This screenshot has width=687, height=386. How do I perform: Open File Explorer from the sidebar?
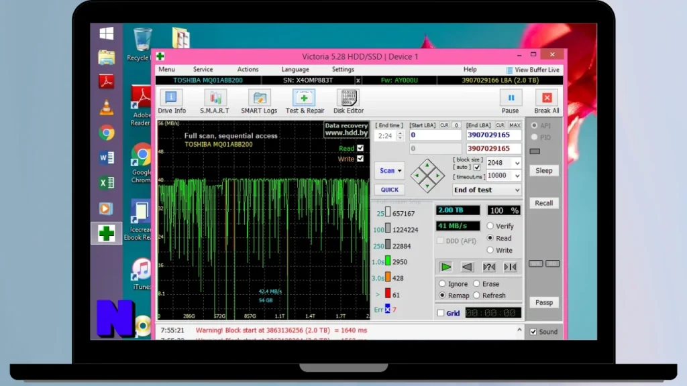point(107,58)
